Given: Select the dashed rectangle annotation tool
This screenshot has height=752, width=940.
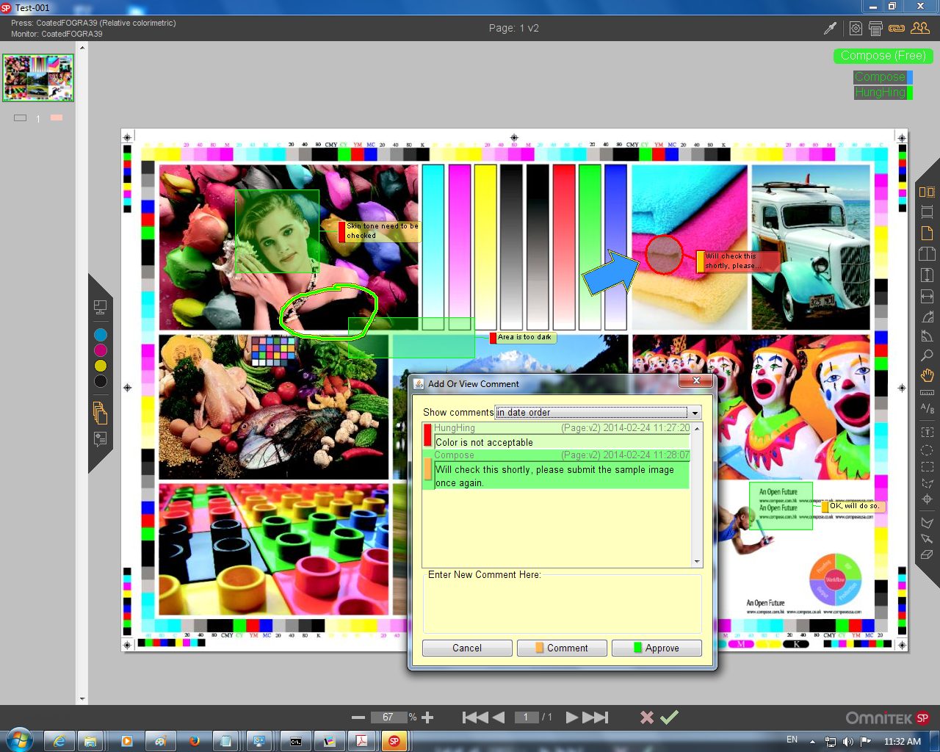Looking at the screenshot, I should pos(927,466).
